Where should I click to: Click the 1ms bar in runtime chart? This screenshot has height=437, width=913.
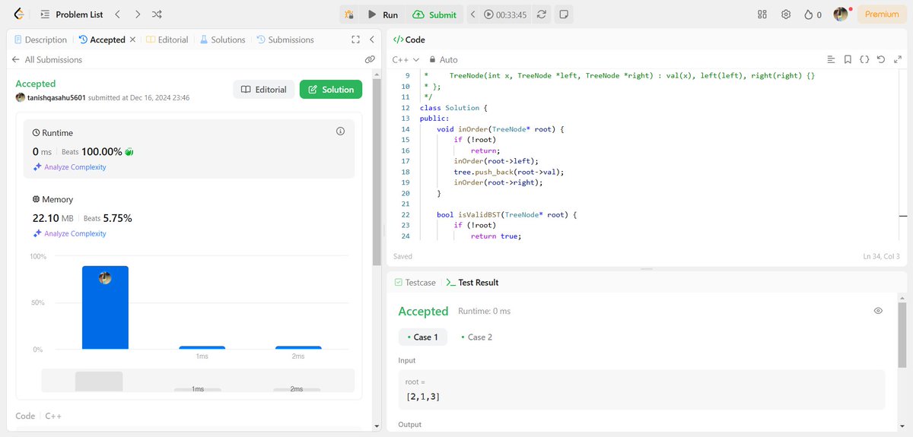pyautogui.click(x=202, y=347)
